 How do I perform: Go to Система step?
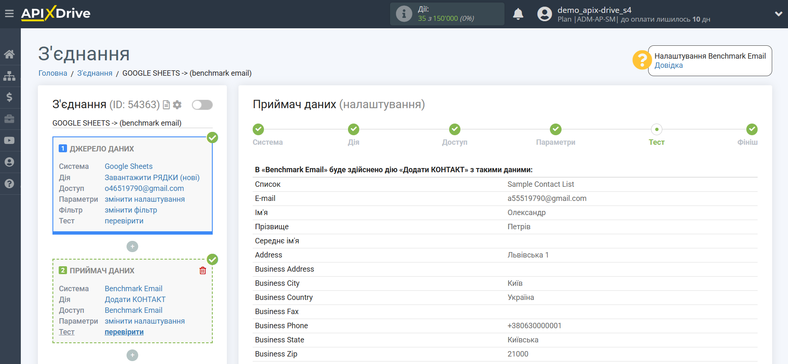(x=259, y=129)
